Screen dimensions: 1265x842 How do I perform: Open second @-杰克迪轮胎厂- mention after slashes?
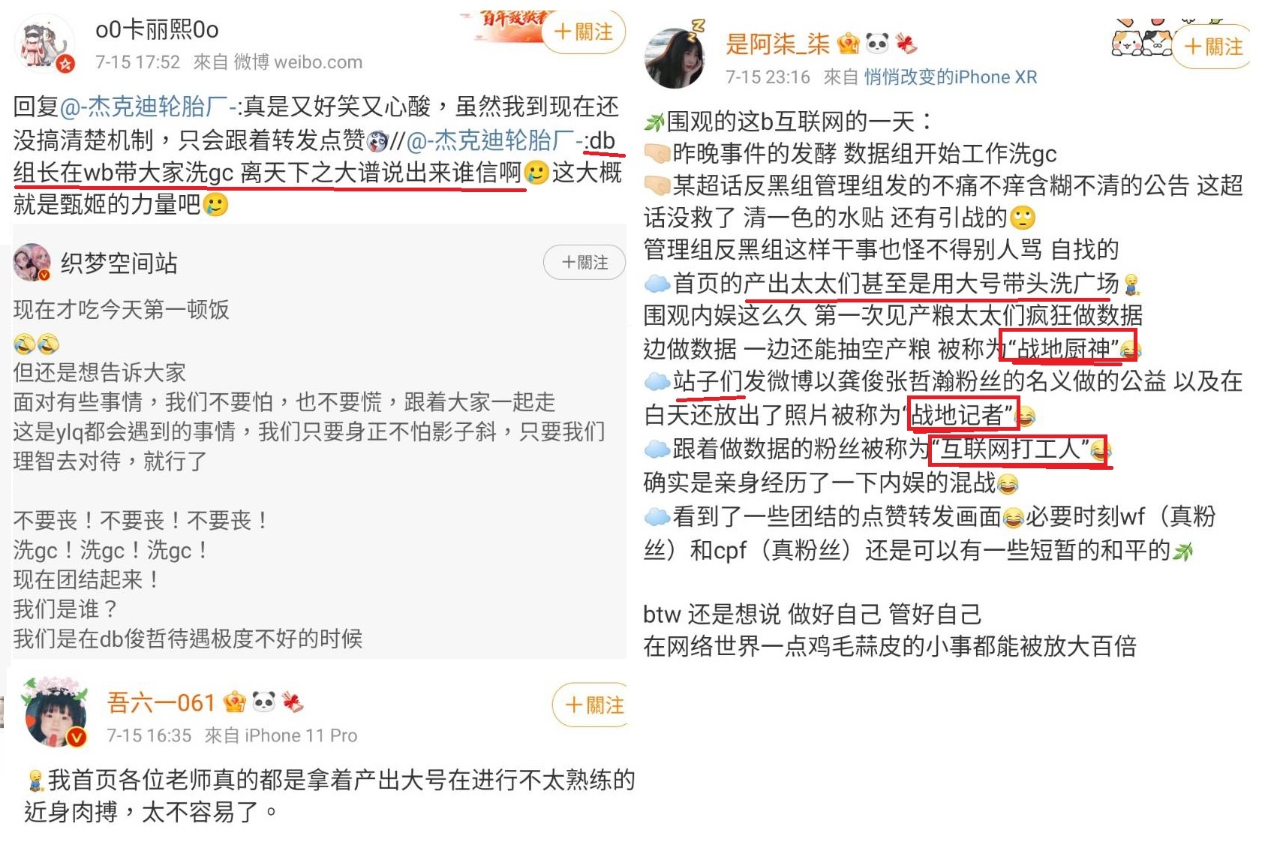[x=495, y=140]
